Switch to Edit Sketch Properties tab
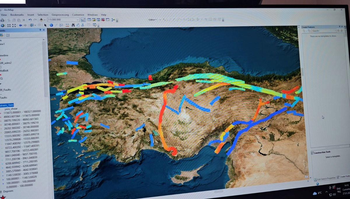The image size is (350, 199). pyautogui.click(x=325, y=178)
